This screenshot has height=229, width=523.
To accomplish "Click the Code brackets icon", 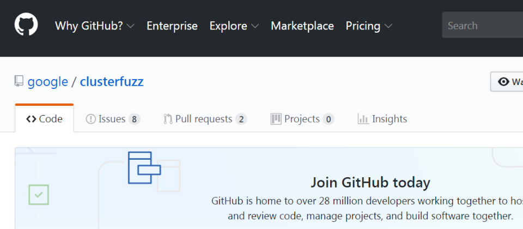I will pos(31,119).
